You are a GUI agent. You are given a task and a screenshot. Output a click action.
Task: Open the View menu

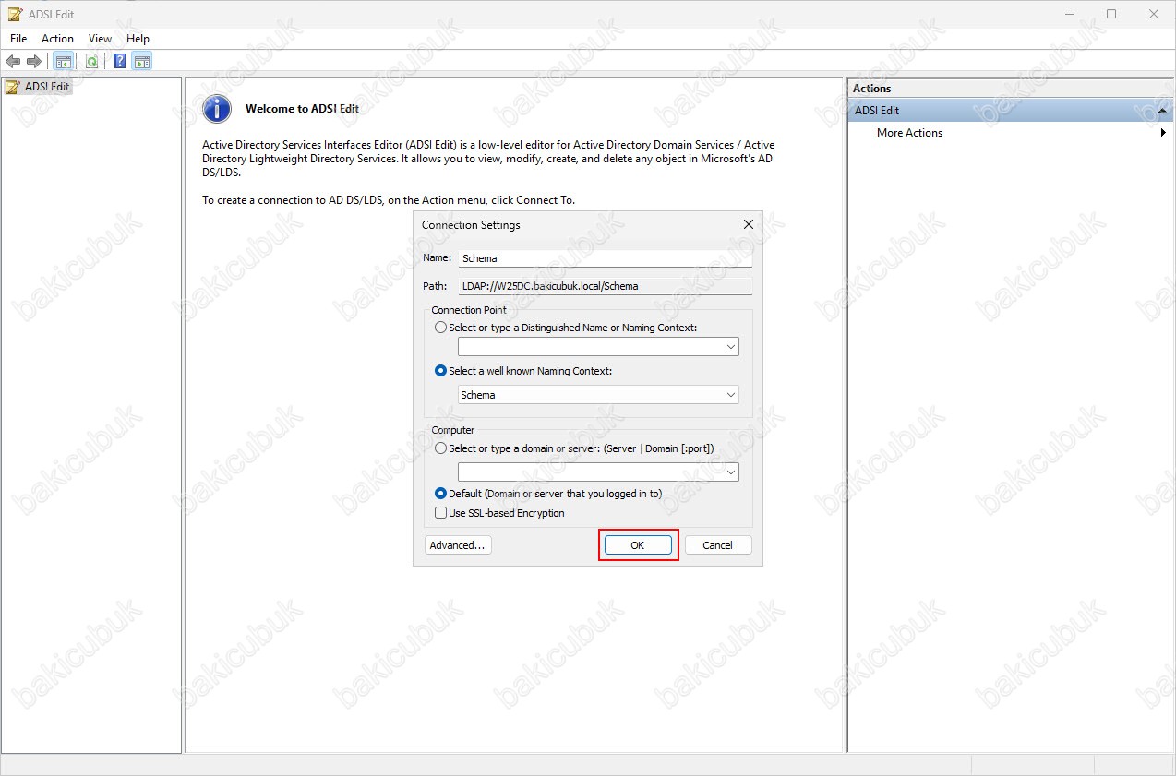click(100, 39)
